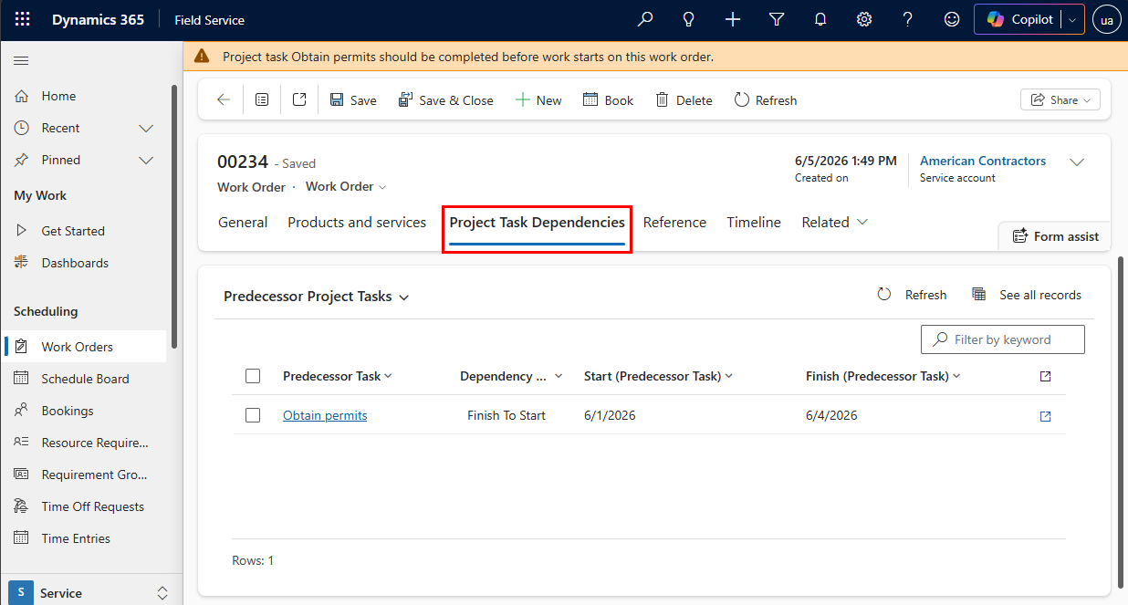Open the notifications bell
The height and width of the screenshot is (605, 1128).
point(820,19)
